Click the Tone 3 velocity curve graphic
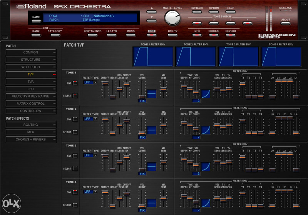 click(x=151, y=167)
